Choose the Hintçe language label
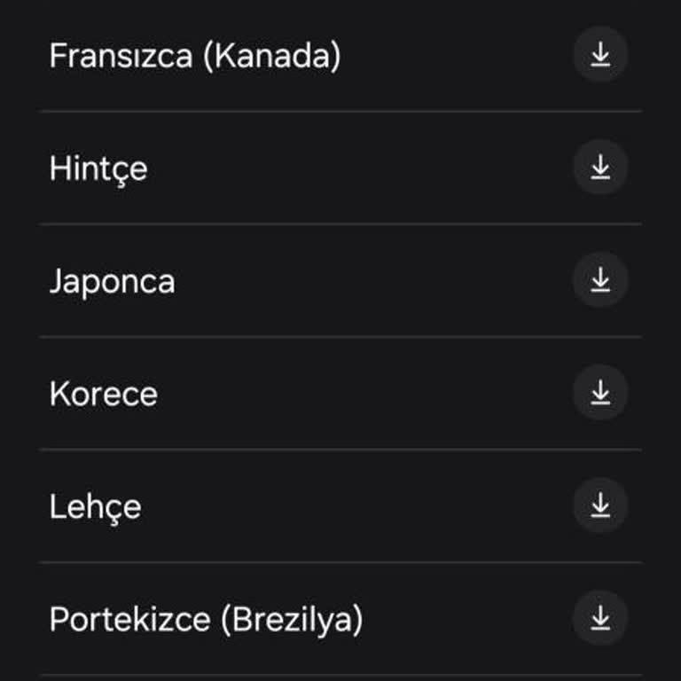This screenshot has height=681, width=681. 98,168
